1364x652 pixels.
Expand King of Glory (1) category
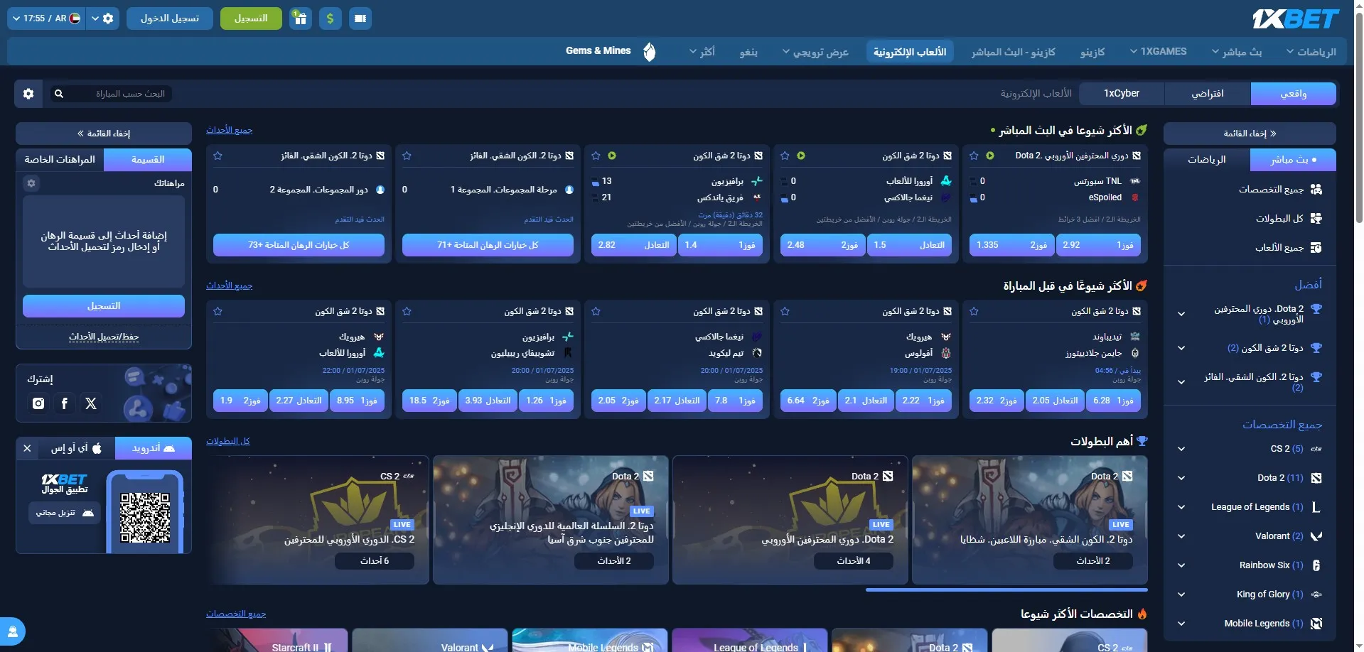coord(1181,594)
